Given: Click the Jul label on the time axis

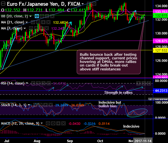Looking at the screenshot, I should point(7,141).
